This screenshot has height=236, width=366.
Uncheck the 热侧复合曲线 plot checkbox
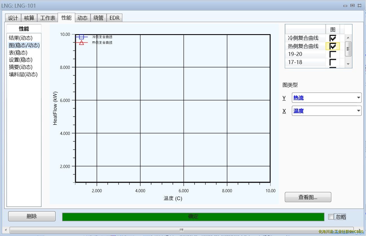pos(333,46)
